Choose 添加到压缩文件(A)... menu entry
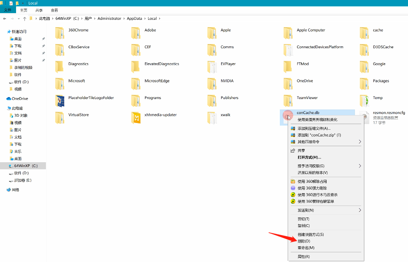 click(326, 129)
